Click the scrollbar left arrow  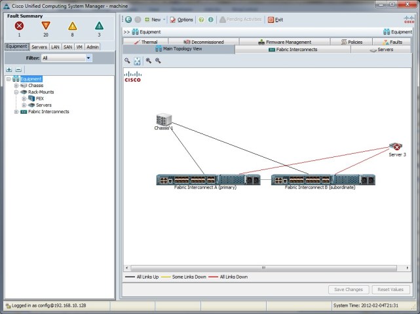click(126, 268)
